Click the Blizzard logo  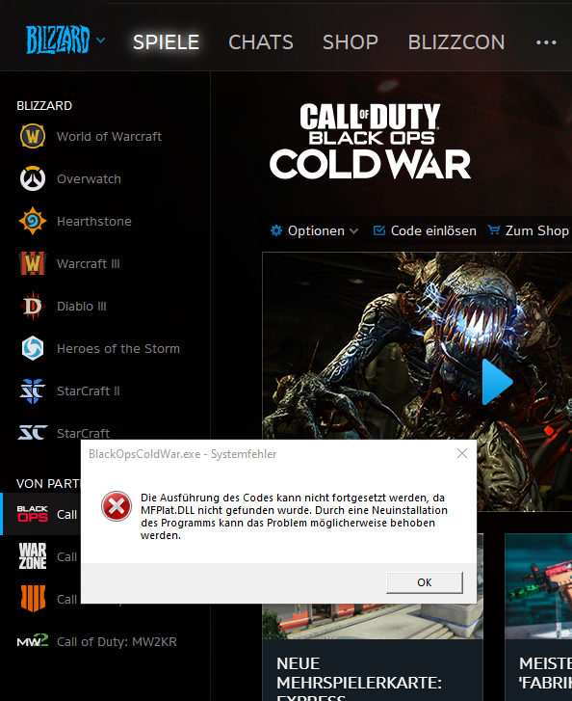[58, 40]
